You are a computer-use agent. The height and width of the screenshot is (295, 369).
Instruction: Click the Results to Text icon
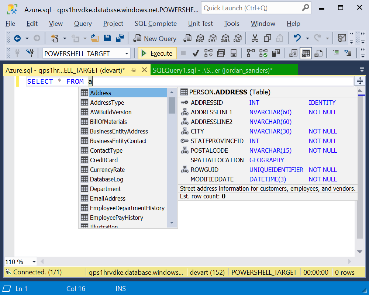pos(293,53)
